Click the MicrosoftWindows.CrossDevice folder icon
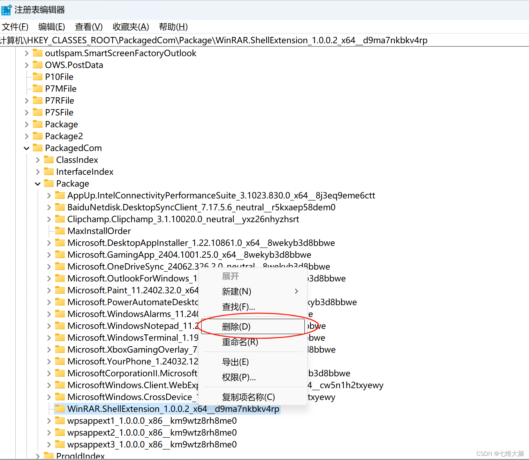This screenshot has height=460, width=529. point(60,397)
